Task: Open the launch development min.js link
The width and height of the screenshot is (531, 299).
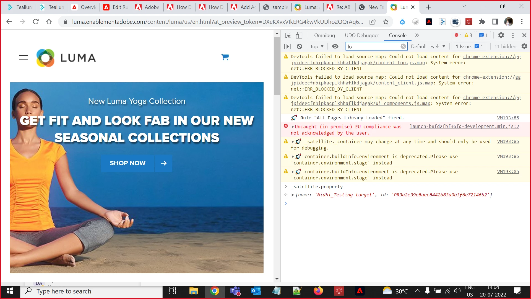Action: pyautogui.click(x=464, y=126)
